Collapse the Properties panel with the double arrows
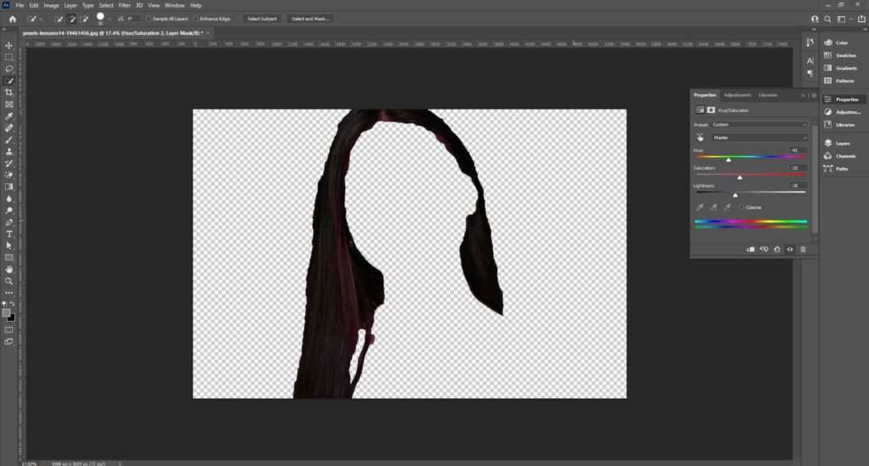This screenshot has width=869, height=466. [x=803, y=95]
